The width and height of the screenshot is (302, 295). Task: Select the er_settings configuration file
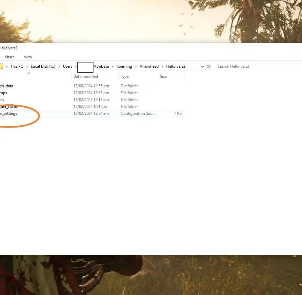(x=9, y=113)
